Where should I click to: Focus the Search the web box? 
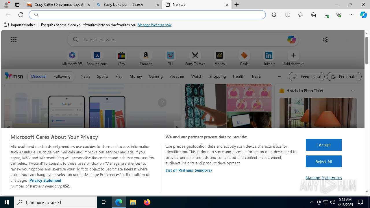click(x=183, y=40)
